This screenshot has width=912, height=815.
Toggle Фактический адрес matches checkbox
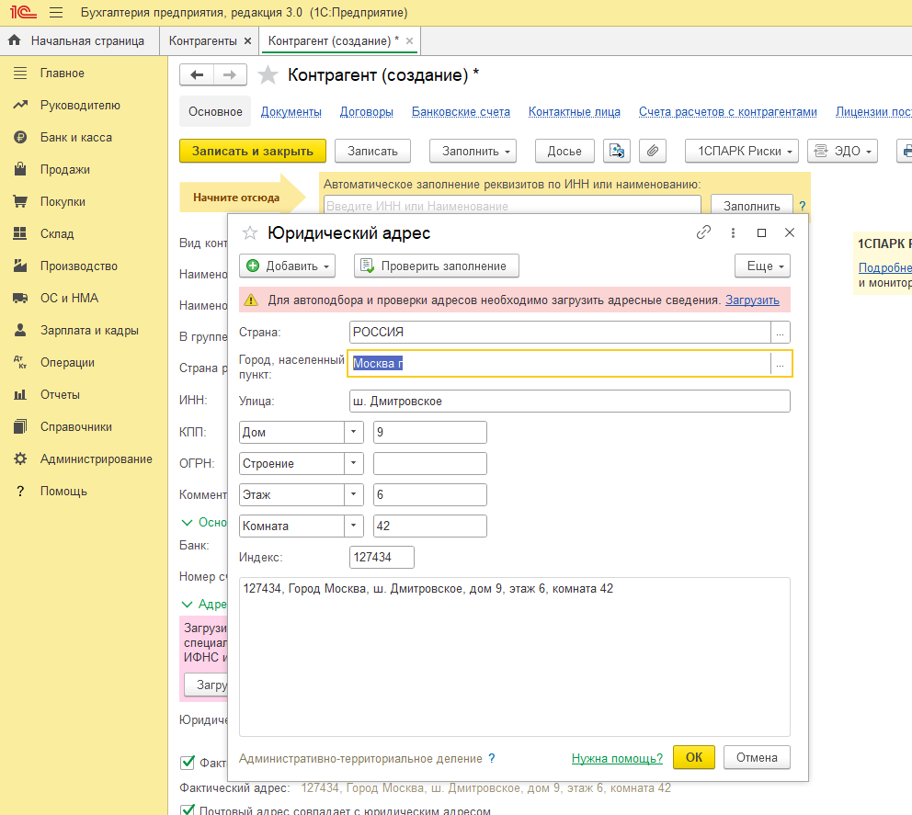pos(188,762)
